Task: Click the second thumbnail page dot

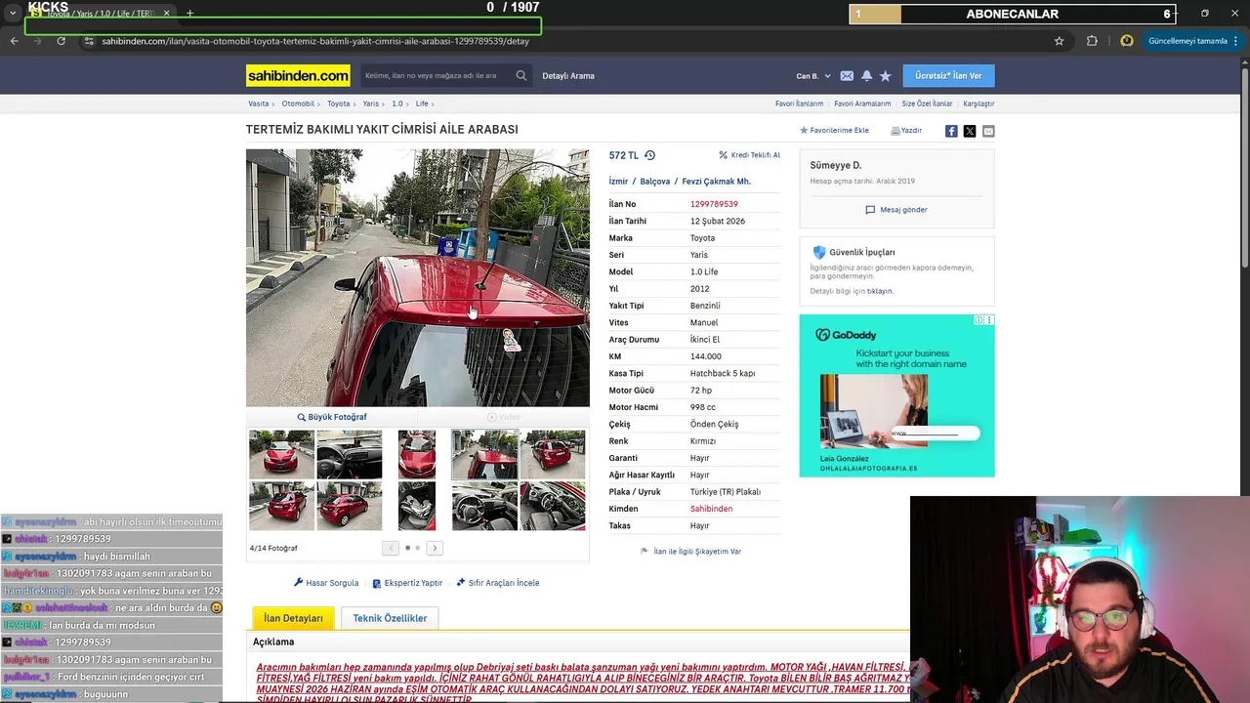Action: pyautogui.click(x=417, y=548)
